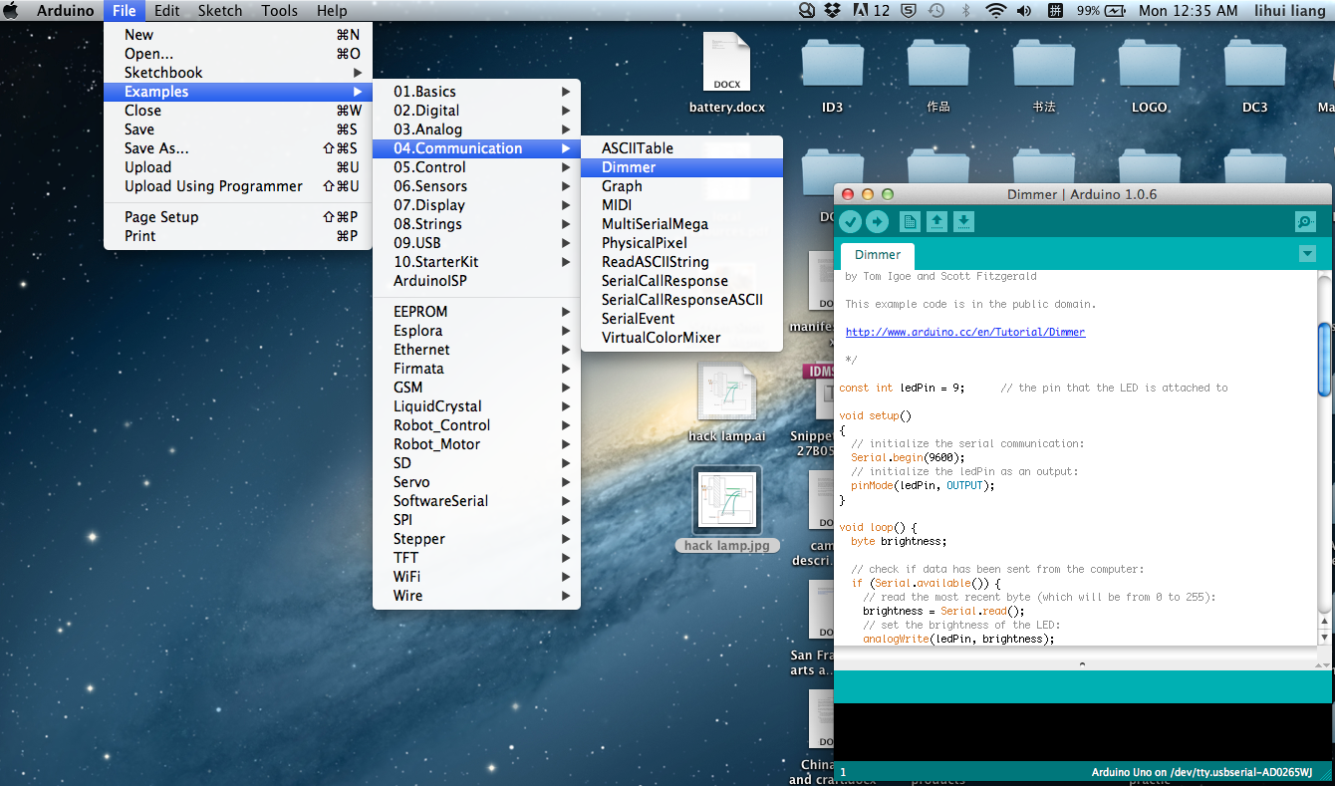Choose New from File menu
Screen dimensions: 1335x786
(x=237, y=35)
